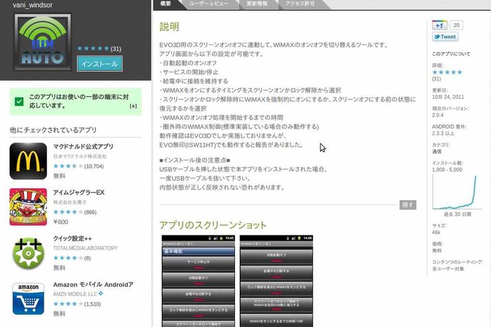Click the Google +1 button

point(440,25)
